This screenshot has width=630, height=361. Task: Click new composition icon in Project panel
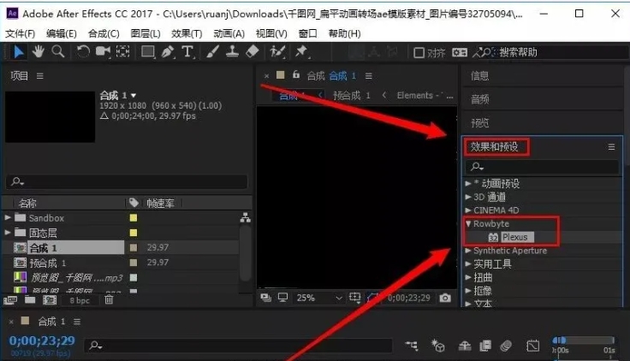(x=50, y=300)
